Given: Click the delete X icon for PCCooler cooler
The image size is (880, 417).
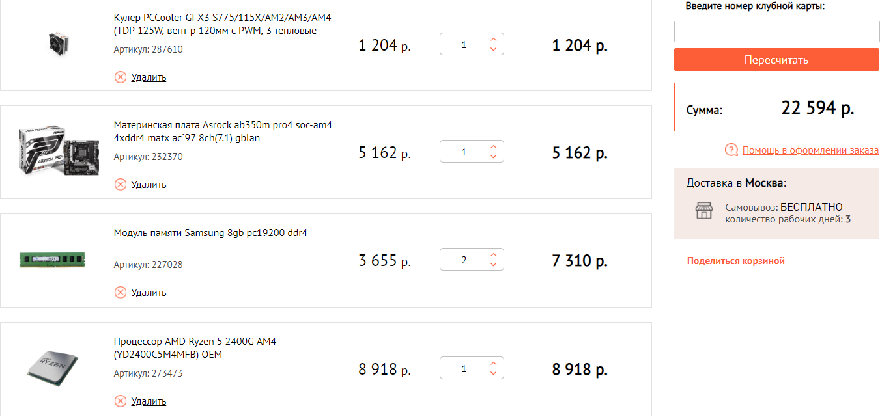Looking at the screenshot, I should tap(121, 77).
